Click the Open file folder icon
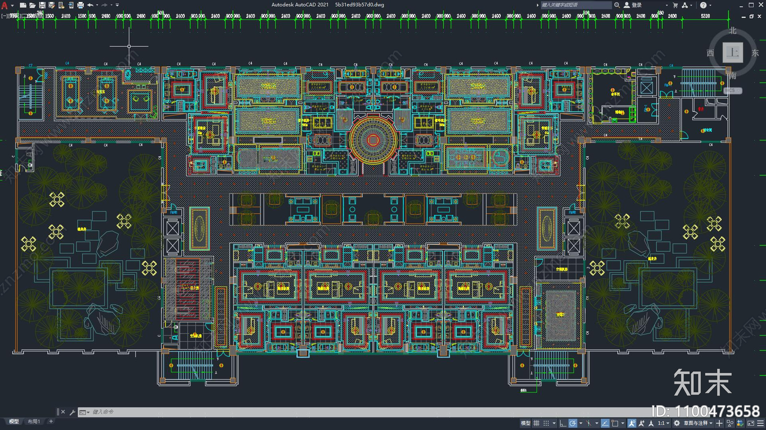766x430 pixels. tap(33, 5)
